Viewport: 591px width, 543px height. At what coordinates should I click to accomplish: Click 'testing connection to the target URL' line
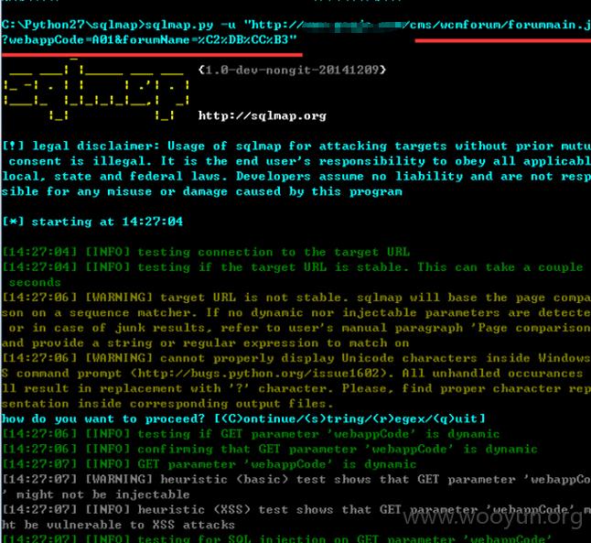click(206, 252)
